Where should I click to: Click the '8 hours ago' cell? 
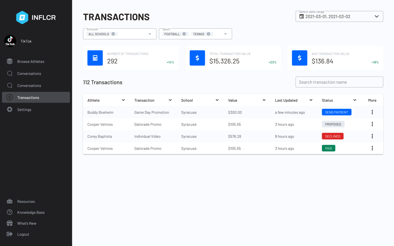[x=285, y=137]
